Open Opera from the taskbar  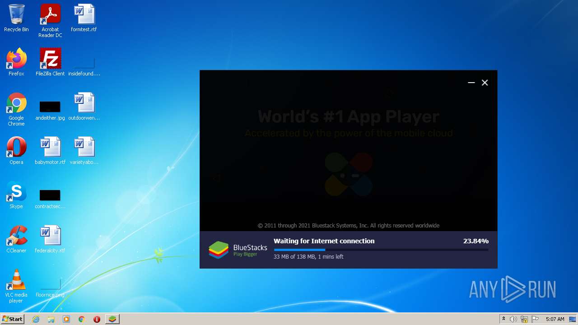pyautogui.click(x=97, y=319)
